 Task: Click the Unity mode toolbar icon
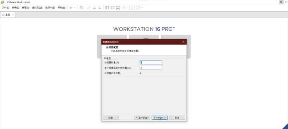click(124, 8)
